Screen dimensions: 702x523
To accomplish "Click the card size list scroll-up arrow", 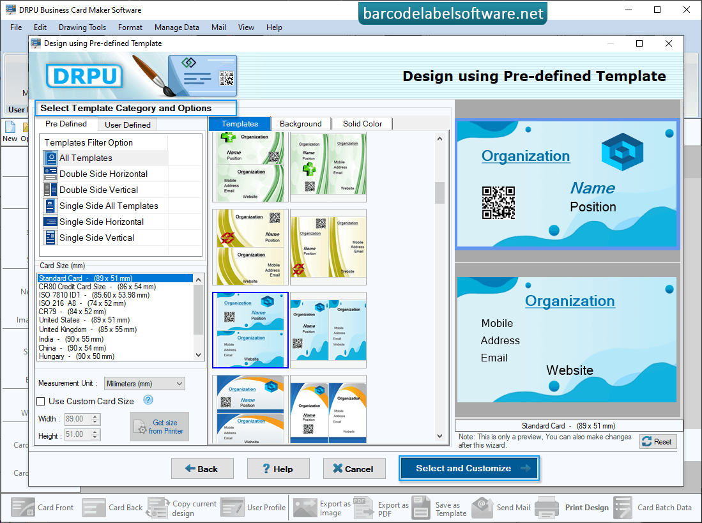I will coord(198,280).
